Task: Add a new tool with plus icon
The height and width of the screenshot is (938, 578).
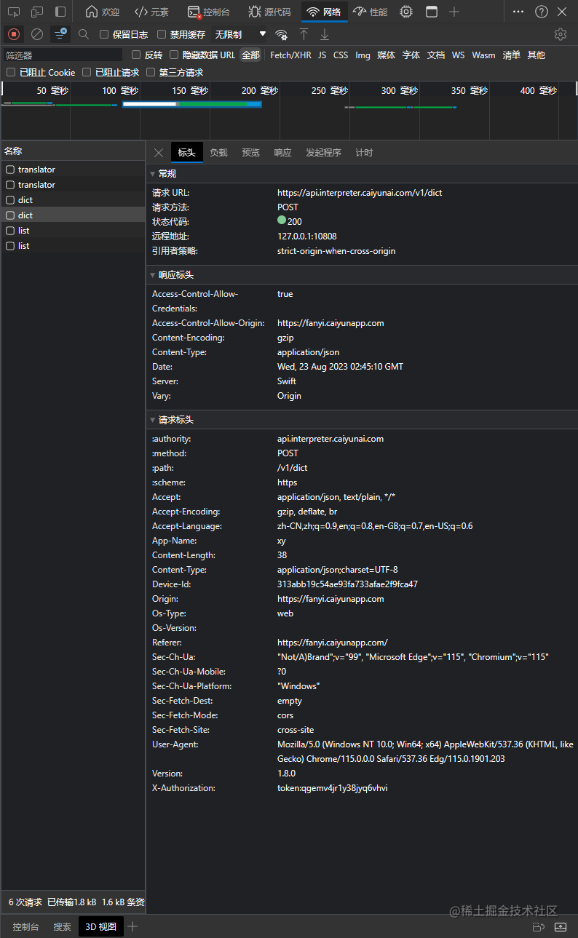Action: (x=454, y=12)
